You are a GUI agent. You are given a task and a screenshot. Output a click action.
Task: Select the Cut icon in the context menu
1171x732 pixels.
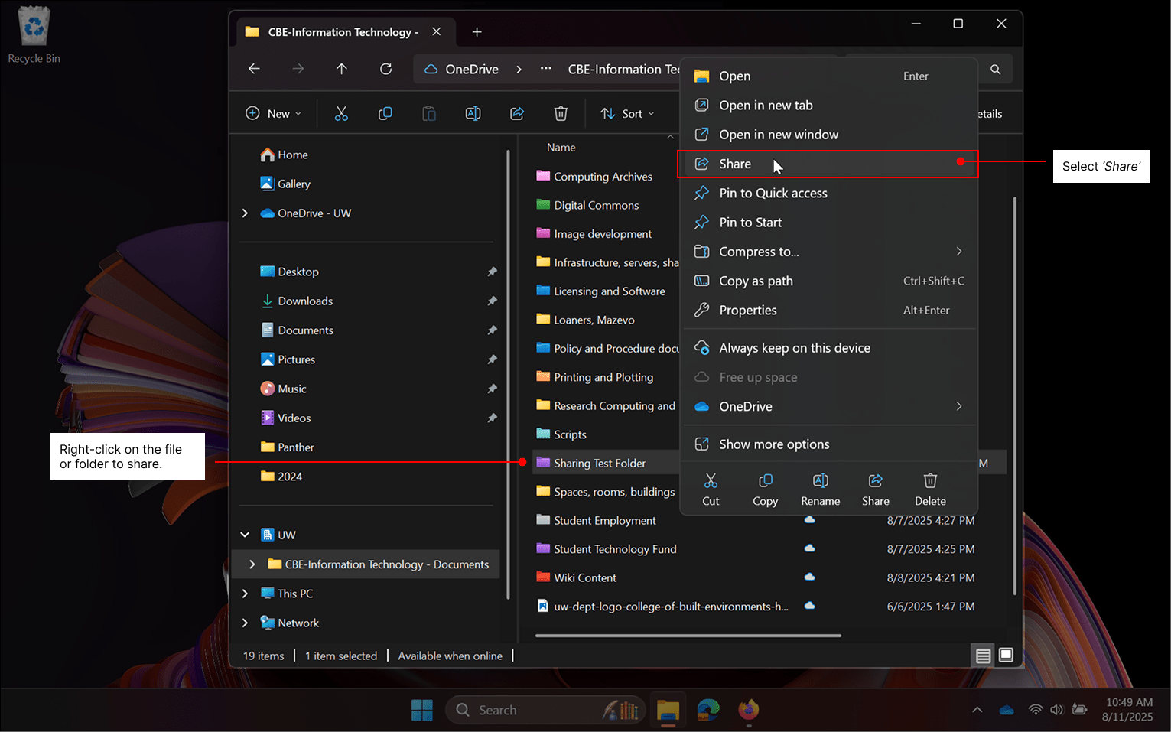coord(711,489)
